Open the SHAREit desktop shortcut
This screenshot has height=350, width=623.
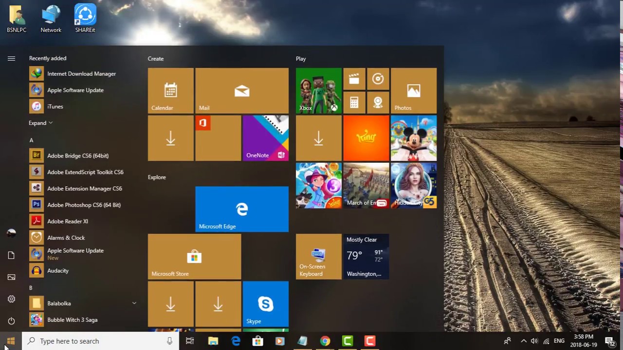tap(85, 19)
